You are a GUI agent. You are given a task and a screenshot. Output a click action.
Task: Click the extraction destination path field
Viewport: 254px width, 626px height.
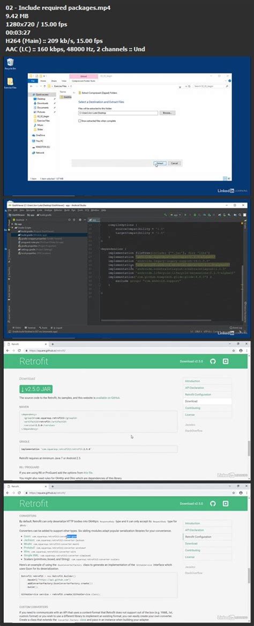[x=118, y=113]
